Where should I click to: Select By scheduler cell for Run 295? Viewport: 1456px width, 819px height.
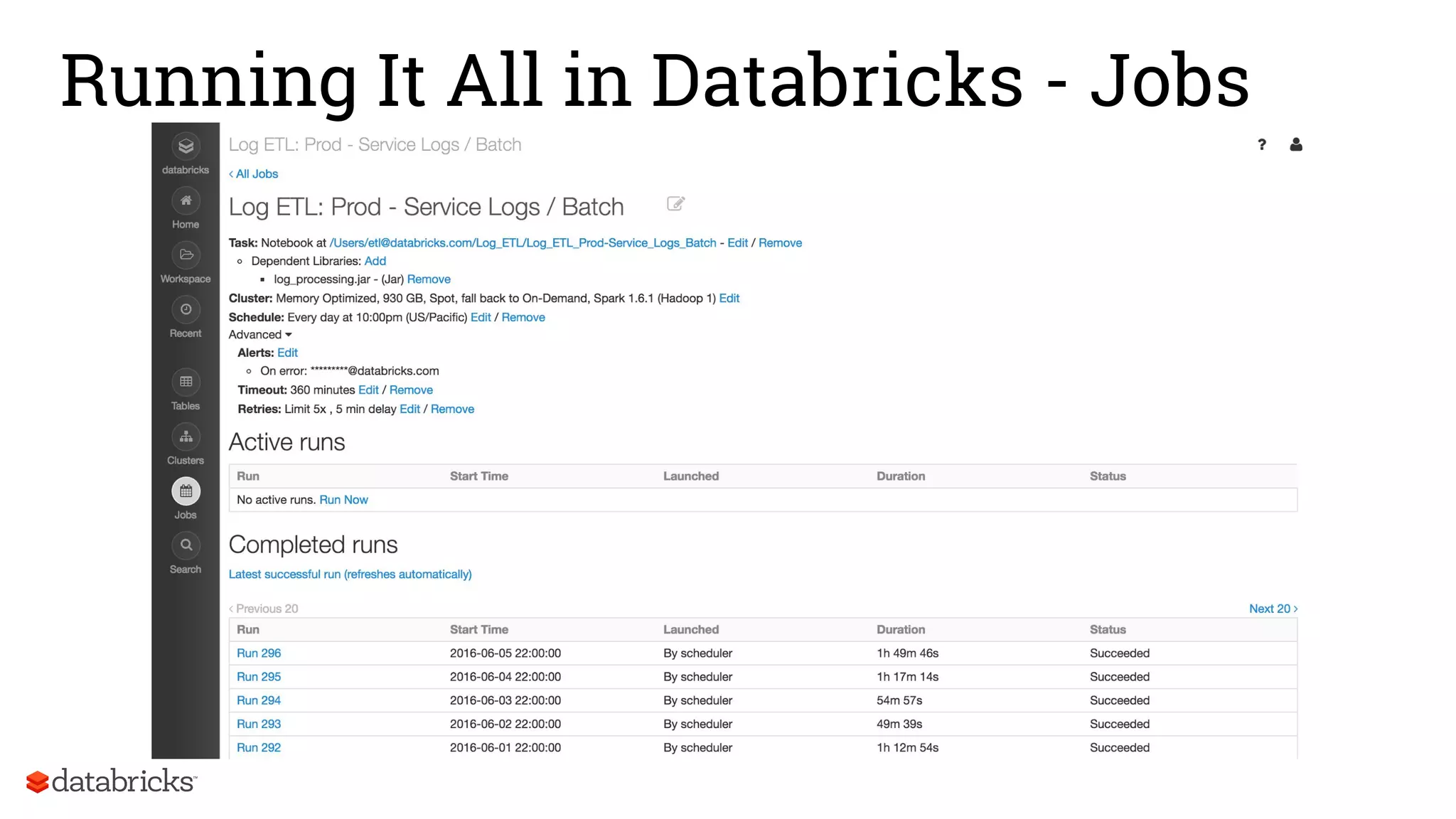tap(697, 678)
